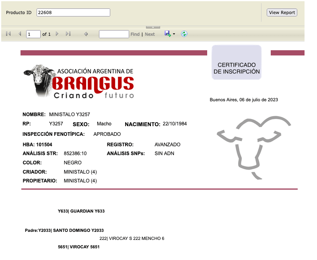This screenshot has height=260, width=317.
Task: Refresh the report with green arrows icon
Action: tap(184, 34)
